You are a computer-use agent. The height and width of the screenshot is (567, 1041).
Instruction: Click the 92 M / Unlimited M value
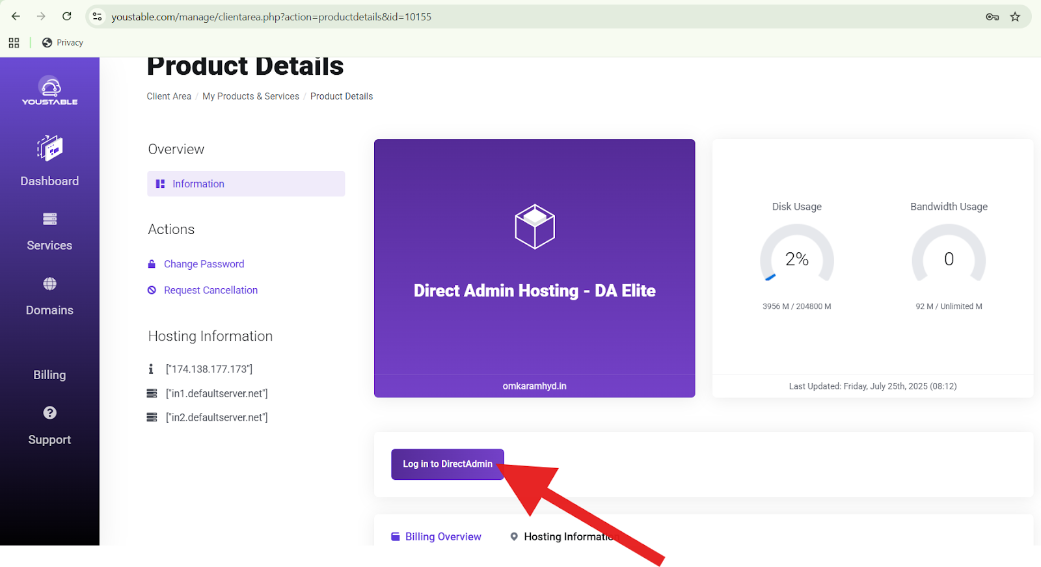pyautogui.click(x=949, y=306)
